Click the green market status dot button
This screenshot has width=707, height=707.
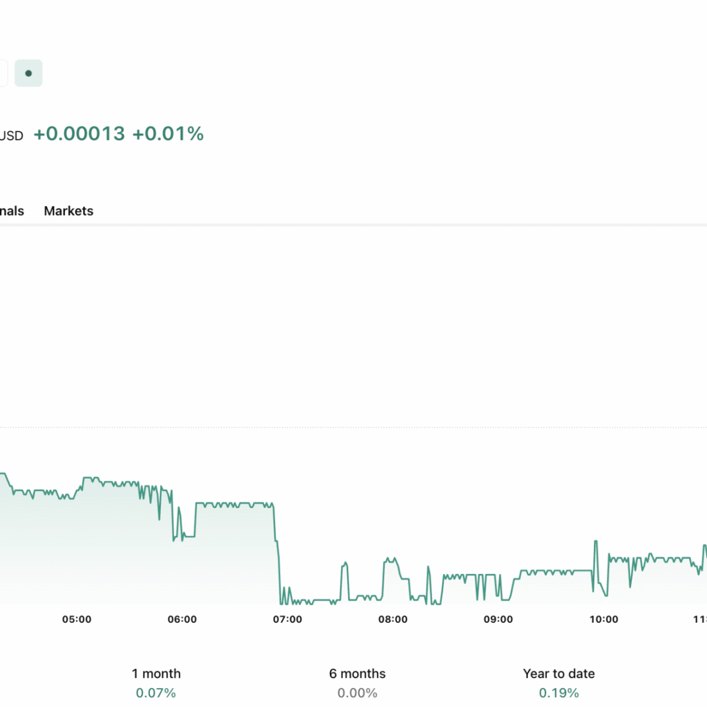point(28,74)
